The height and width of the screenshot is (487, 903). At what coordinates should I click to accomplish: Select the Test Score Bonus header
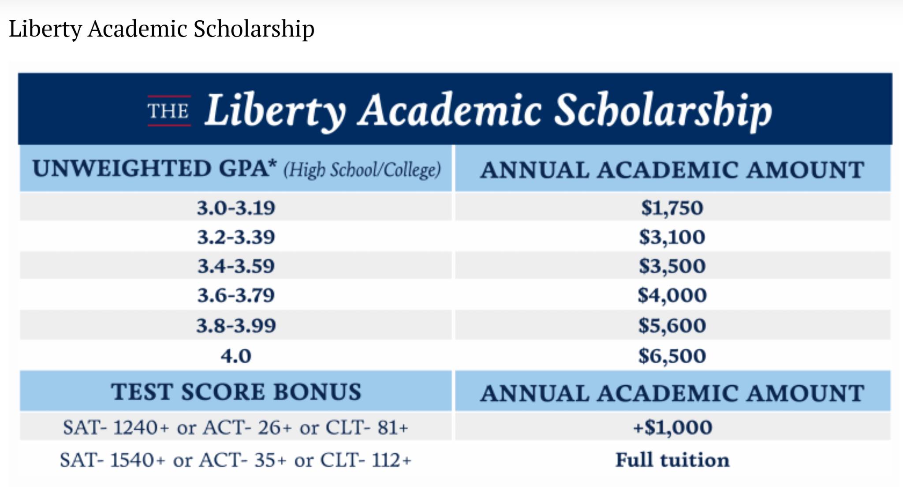pyautogui.click(x=236, y=391)
